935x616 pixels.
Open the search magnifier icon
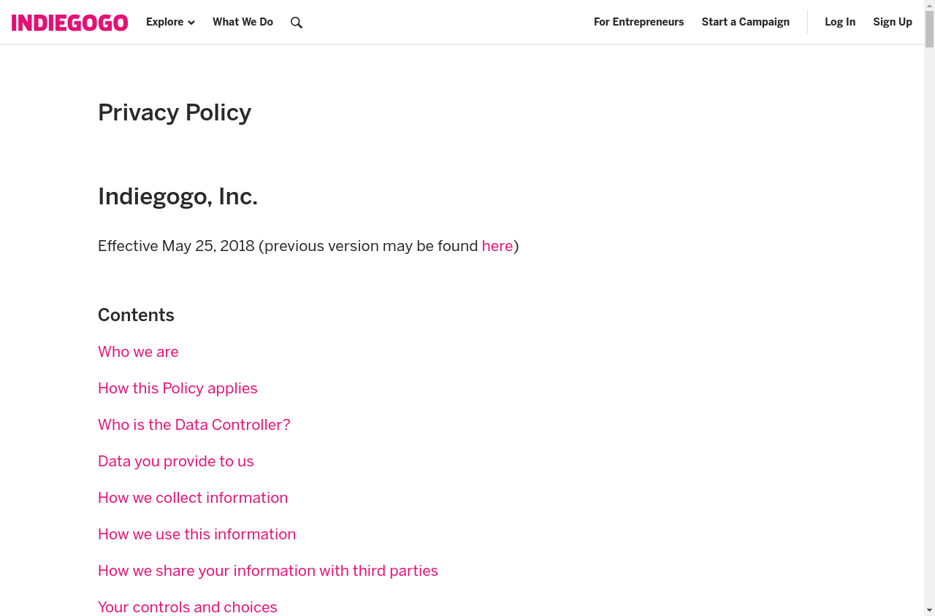point(297,23)
